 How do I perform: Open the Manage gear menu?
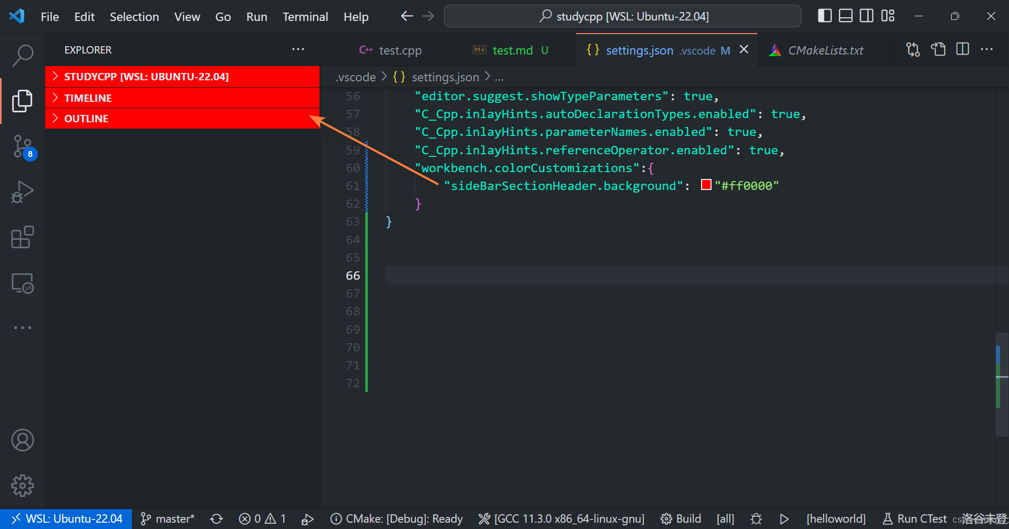(23, 486)
